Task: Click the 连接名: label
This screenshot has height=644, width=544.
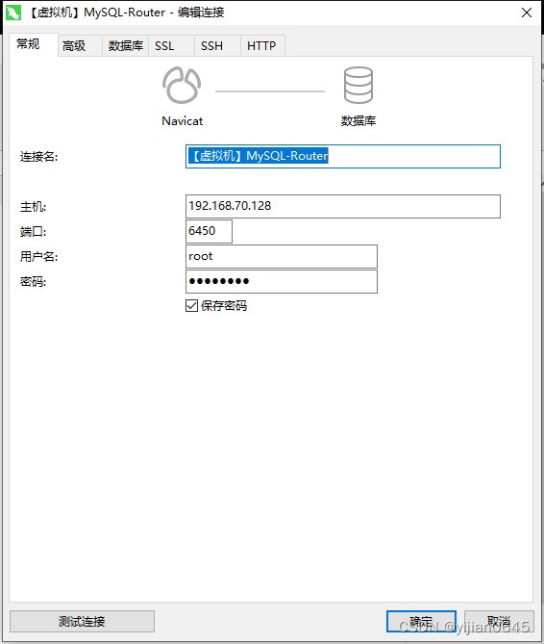Action: click(x=39, y=157)
